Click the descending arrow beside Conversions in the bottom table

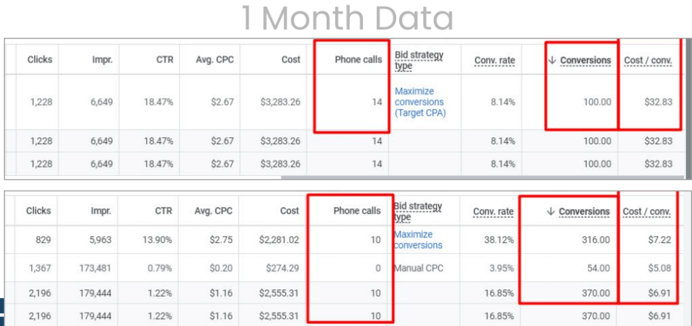click(551, 212)
